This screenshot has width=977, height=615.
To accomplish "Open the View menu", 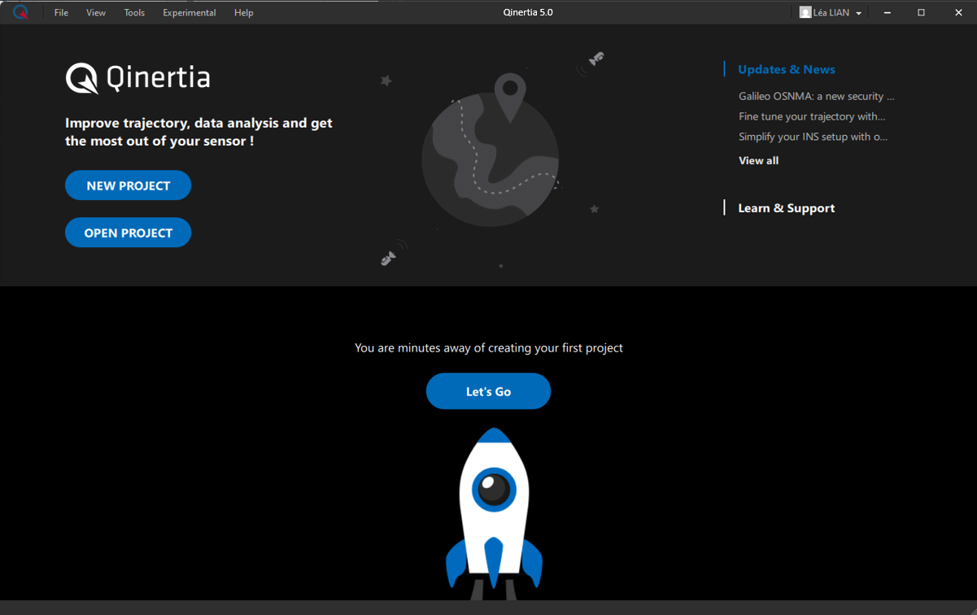I will click(x=96, y=13).
